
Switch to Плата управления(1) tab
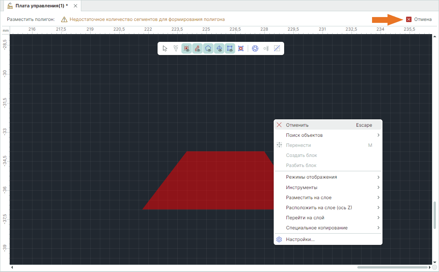click(x=41, y=6)
